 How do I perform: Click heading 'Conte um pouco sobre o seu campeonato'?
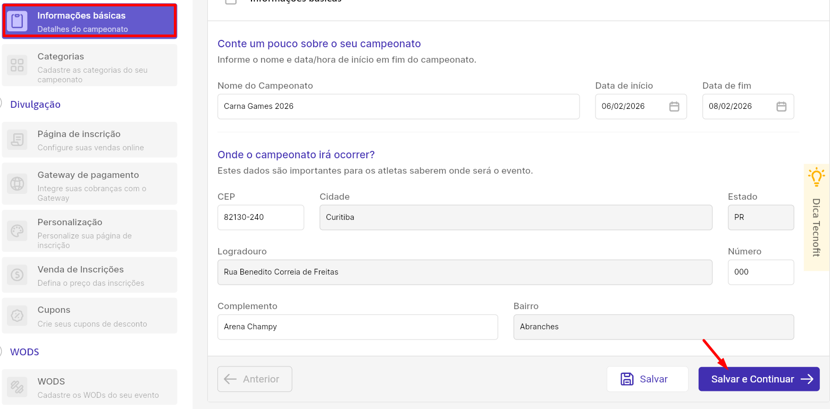[319, 44]
